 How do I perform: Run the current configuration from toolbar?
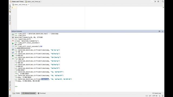coord(155,2)
